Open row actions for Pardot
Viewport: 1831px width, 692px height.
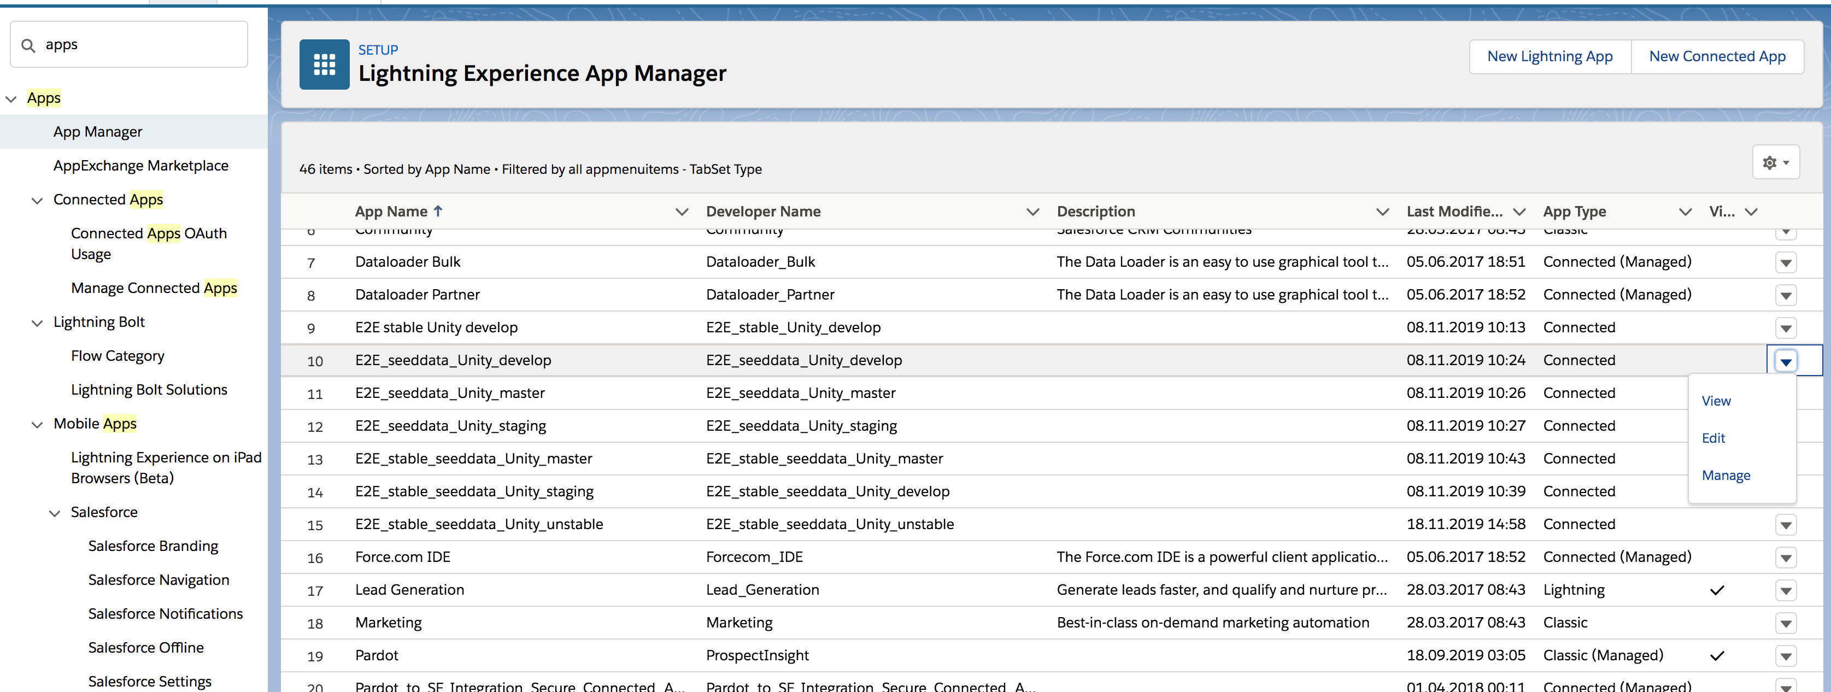coord(1786,656)
